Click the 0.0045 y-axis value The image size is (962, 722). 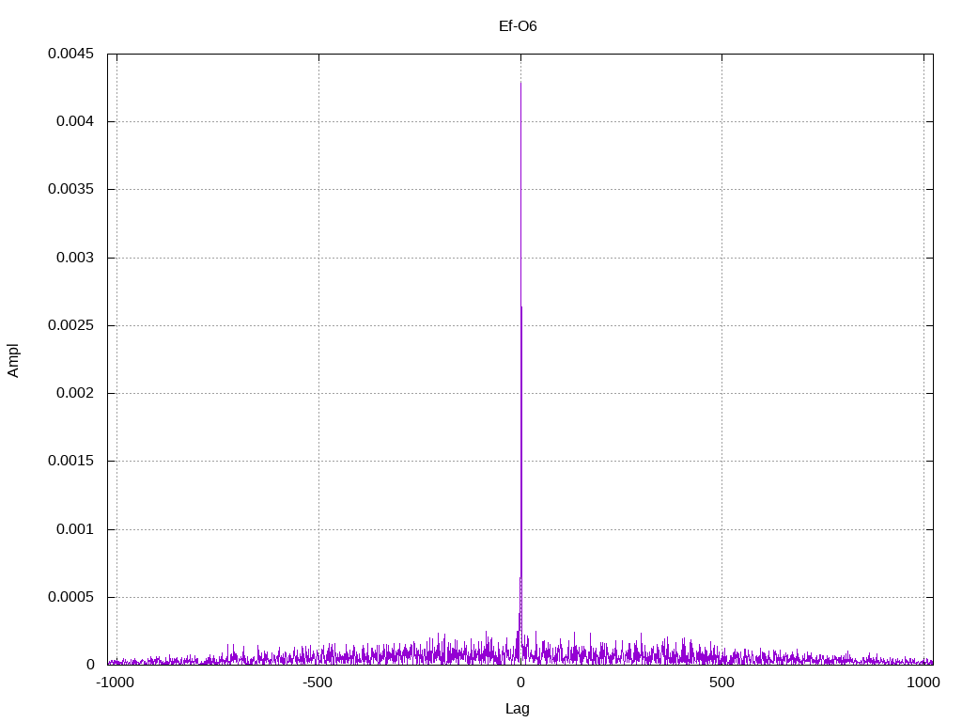(71, 54)
